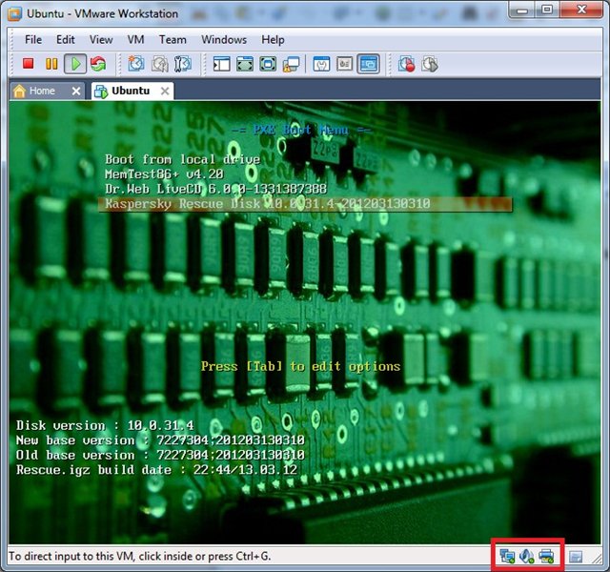Click the network adapter status icon
610x572 pixels.
click(507, 556)
